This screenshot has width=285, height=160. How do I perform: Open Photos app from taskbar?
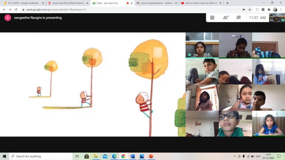(x=142, y=156)
